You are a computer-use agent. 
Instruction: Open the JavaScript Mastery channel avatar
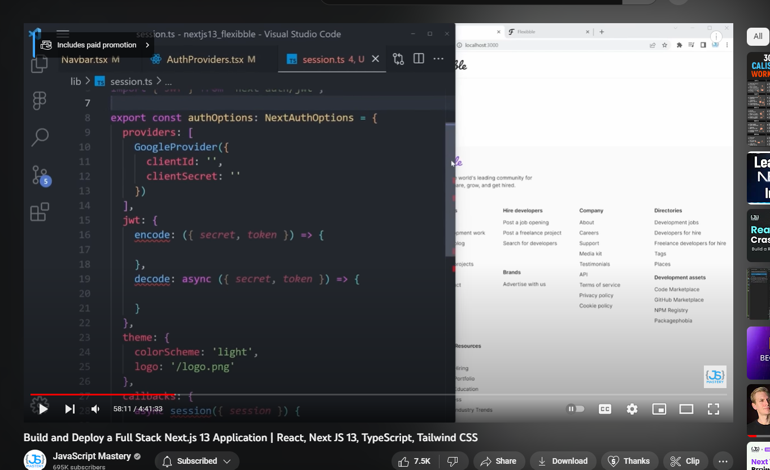[35, 460]
